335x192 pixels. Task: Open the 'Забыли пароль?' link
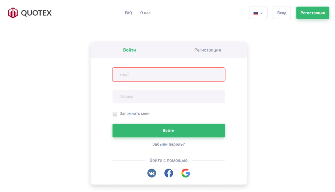coord(168,144)
